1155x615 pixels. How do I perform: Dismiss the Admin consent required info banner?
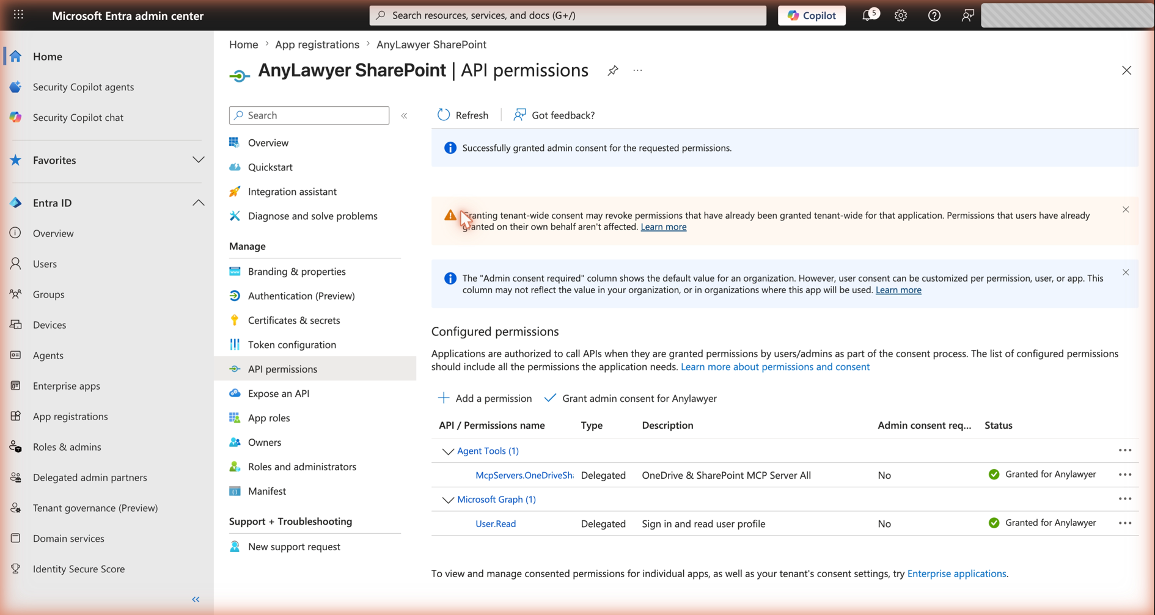tap(1126, 272)
